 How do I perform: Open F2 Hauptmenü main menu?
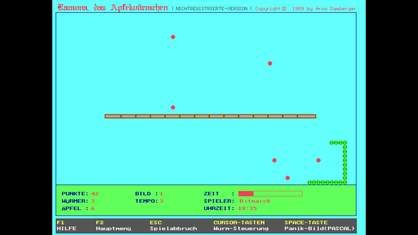click(x=113, y=226)
